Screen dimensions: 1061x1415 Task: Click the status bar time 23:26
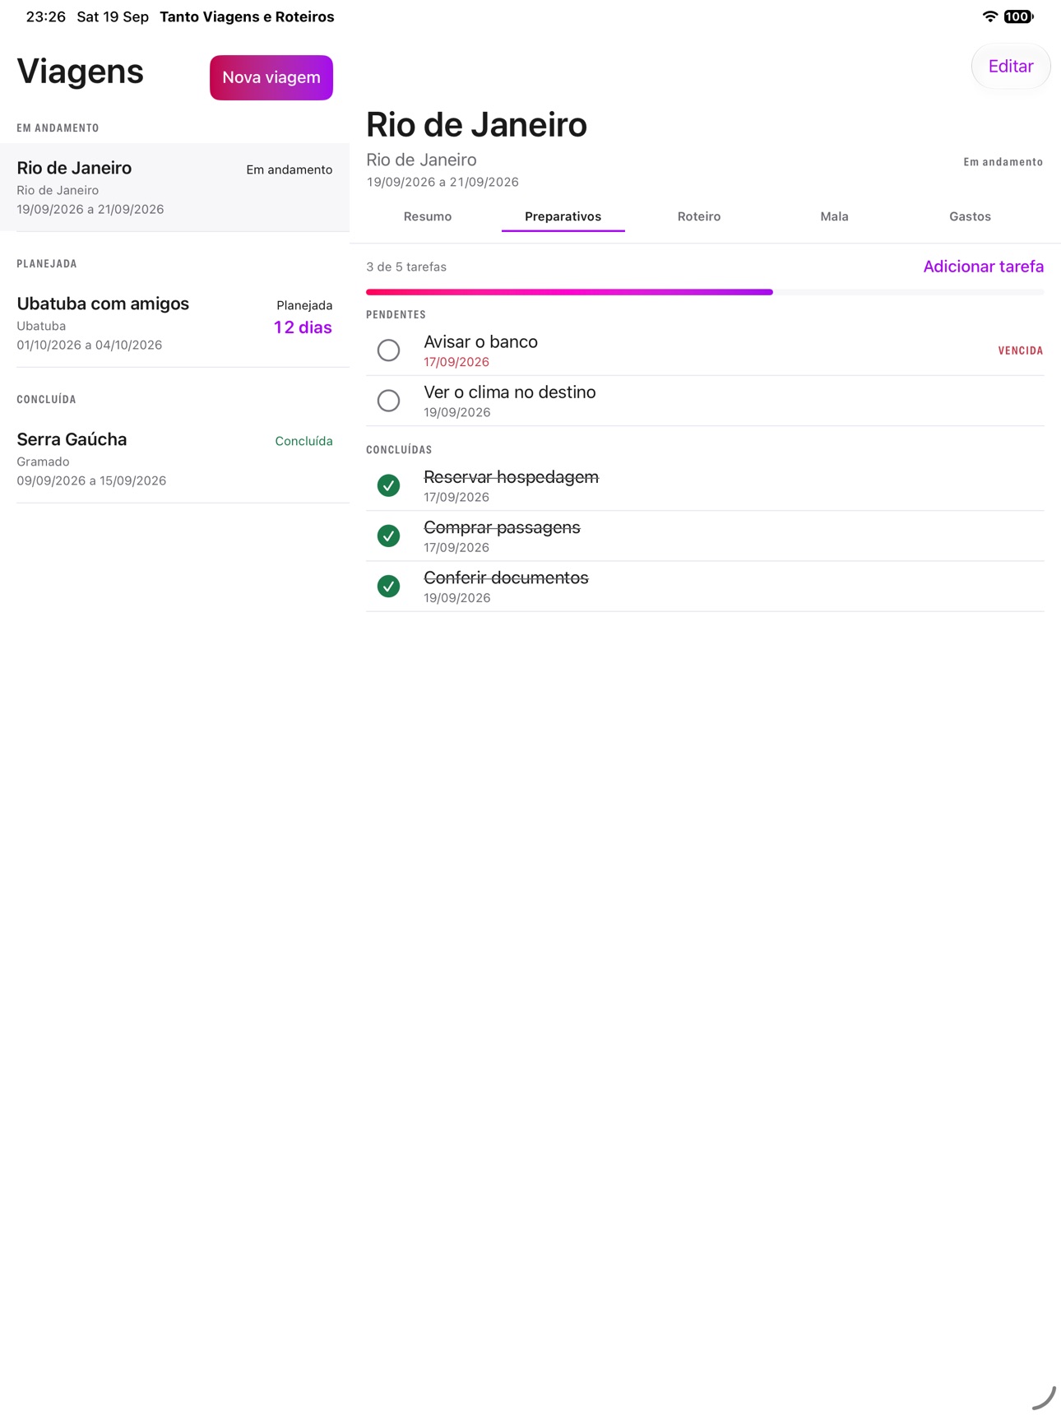(46, 16)
